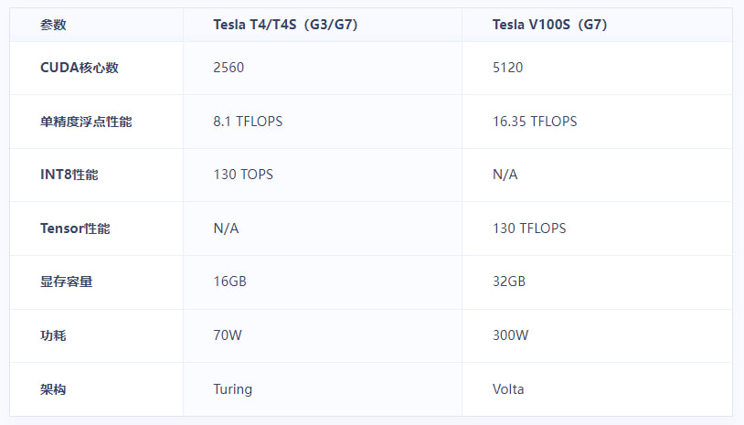Click the 8.1 TFLOPS cell
The height and width of the screenshot is (425, 744).
pos(248,121)
